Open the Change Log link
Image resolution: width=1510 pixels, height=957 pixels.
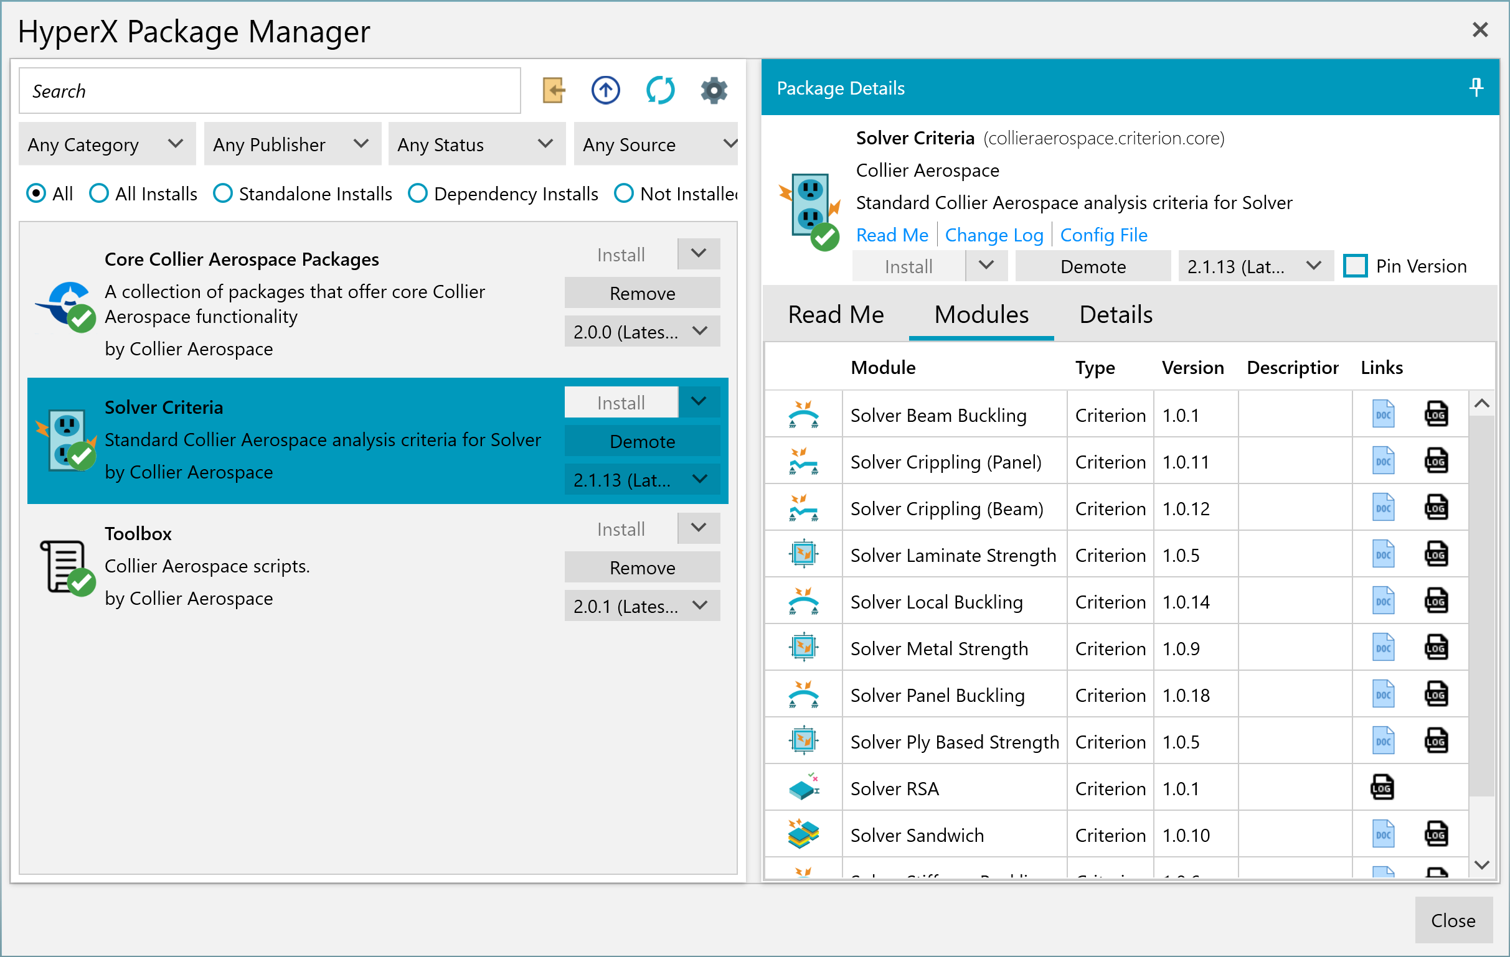[994, 235]
